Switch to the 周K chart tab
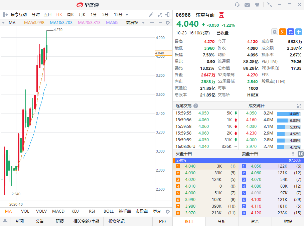Viewport: 304px width, 226px height. (x=70, y=15)
